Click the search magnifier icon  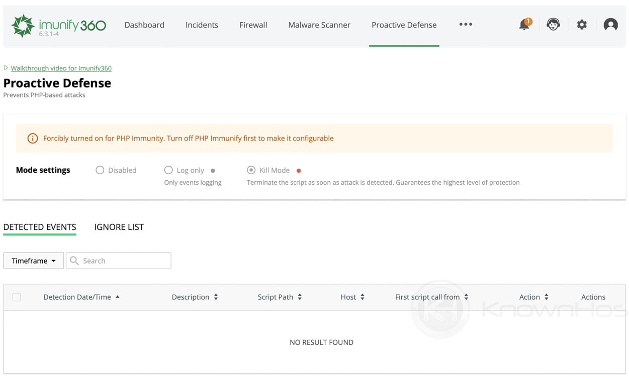click(x=74, y=261)
